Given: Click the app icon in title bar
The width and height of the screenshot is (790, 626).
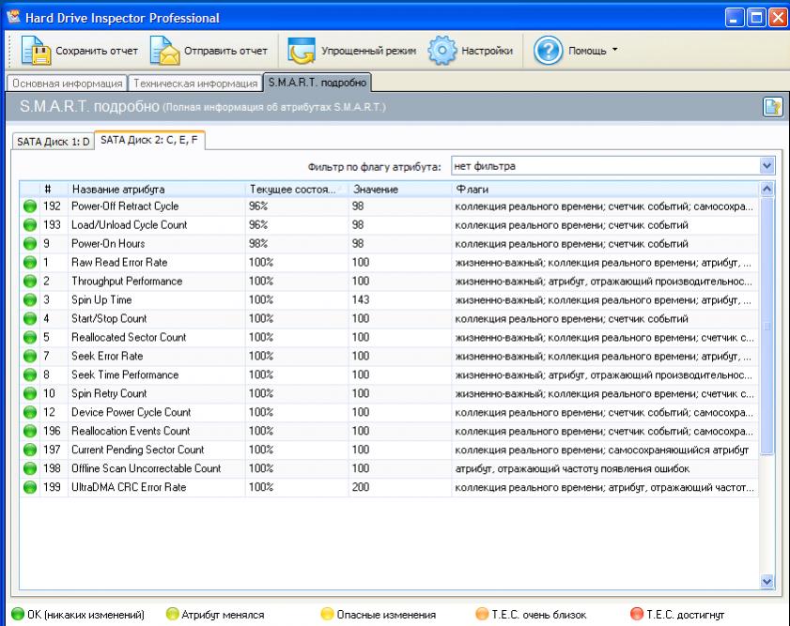Looking at the screenshot, I should click(x=15, y=17).
